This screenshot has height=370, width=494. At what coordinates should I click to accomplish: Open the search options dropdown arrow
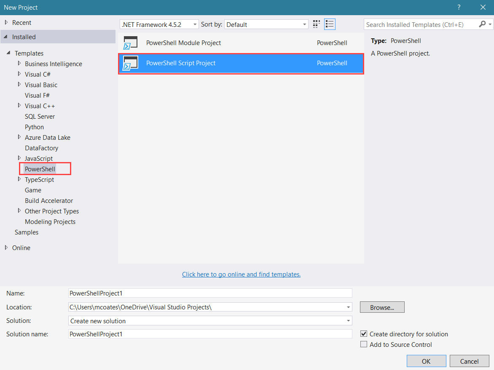pos(490,24)
